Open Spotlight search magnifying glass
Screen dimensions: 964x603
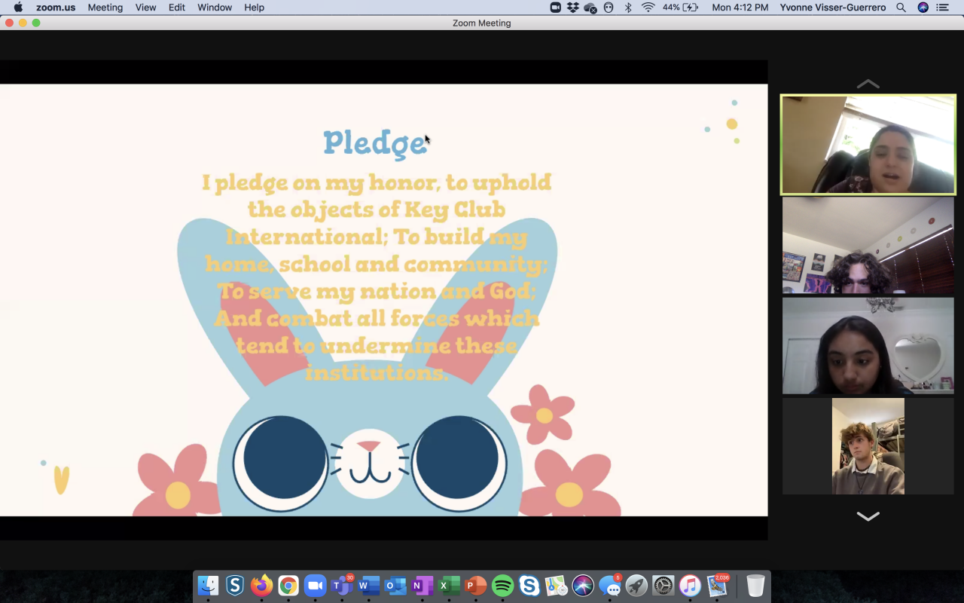coord(901,8)
